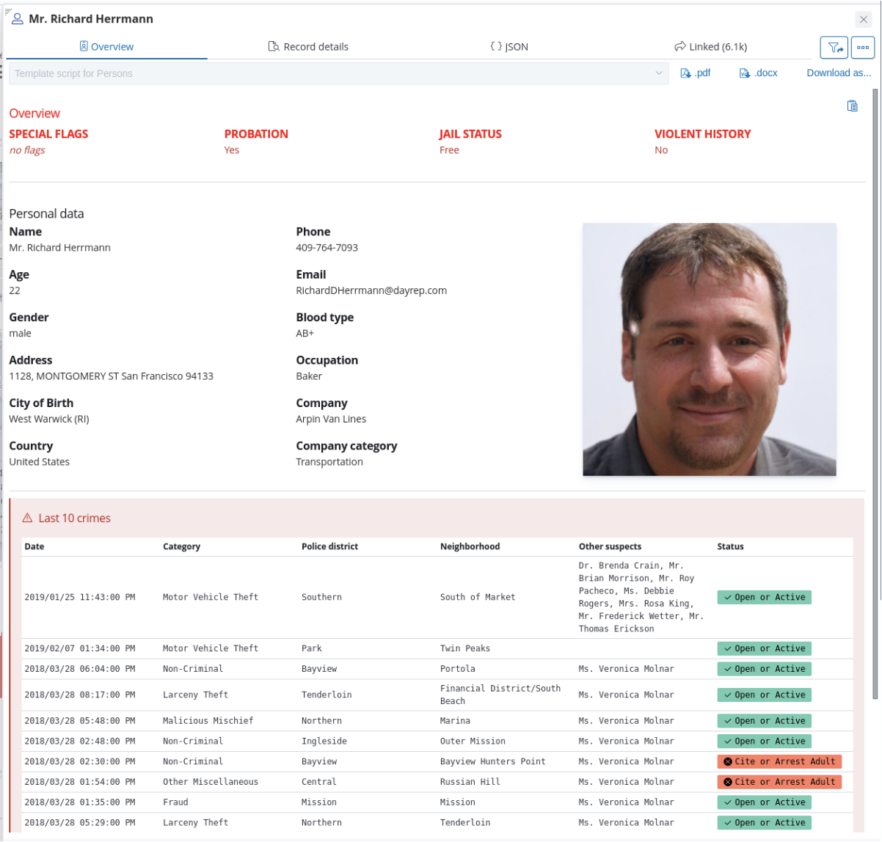Open the Download as... menu
The width and height of the screenshot is (882, 842).
pyautogui.click(x=839, y=73)
